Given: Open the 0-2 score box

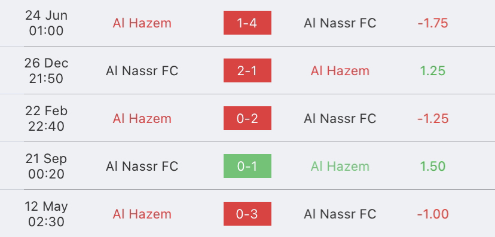Looking at the screenshot, I should pos(247,118).
